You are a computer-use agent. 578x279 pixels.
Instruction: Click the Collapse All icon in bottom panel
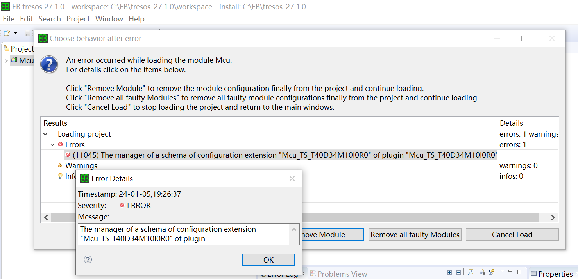pyautogui.click(x=458, y=272)
